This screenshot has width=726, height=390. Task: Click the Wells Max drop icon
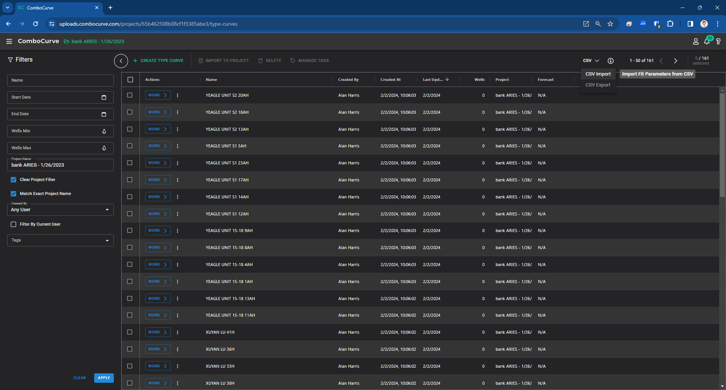(x=104, y=148)
